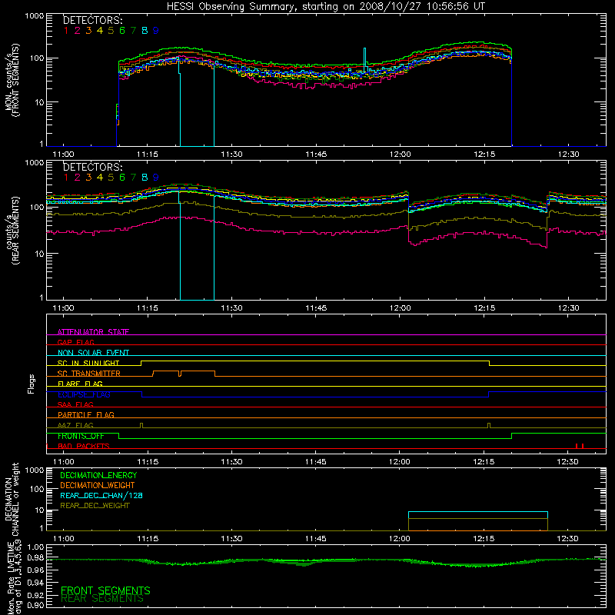
Task: Click 12:15 tick label under decimation panel
Action: point(484,539)
